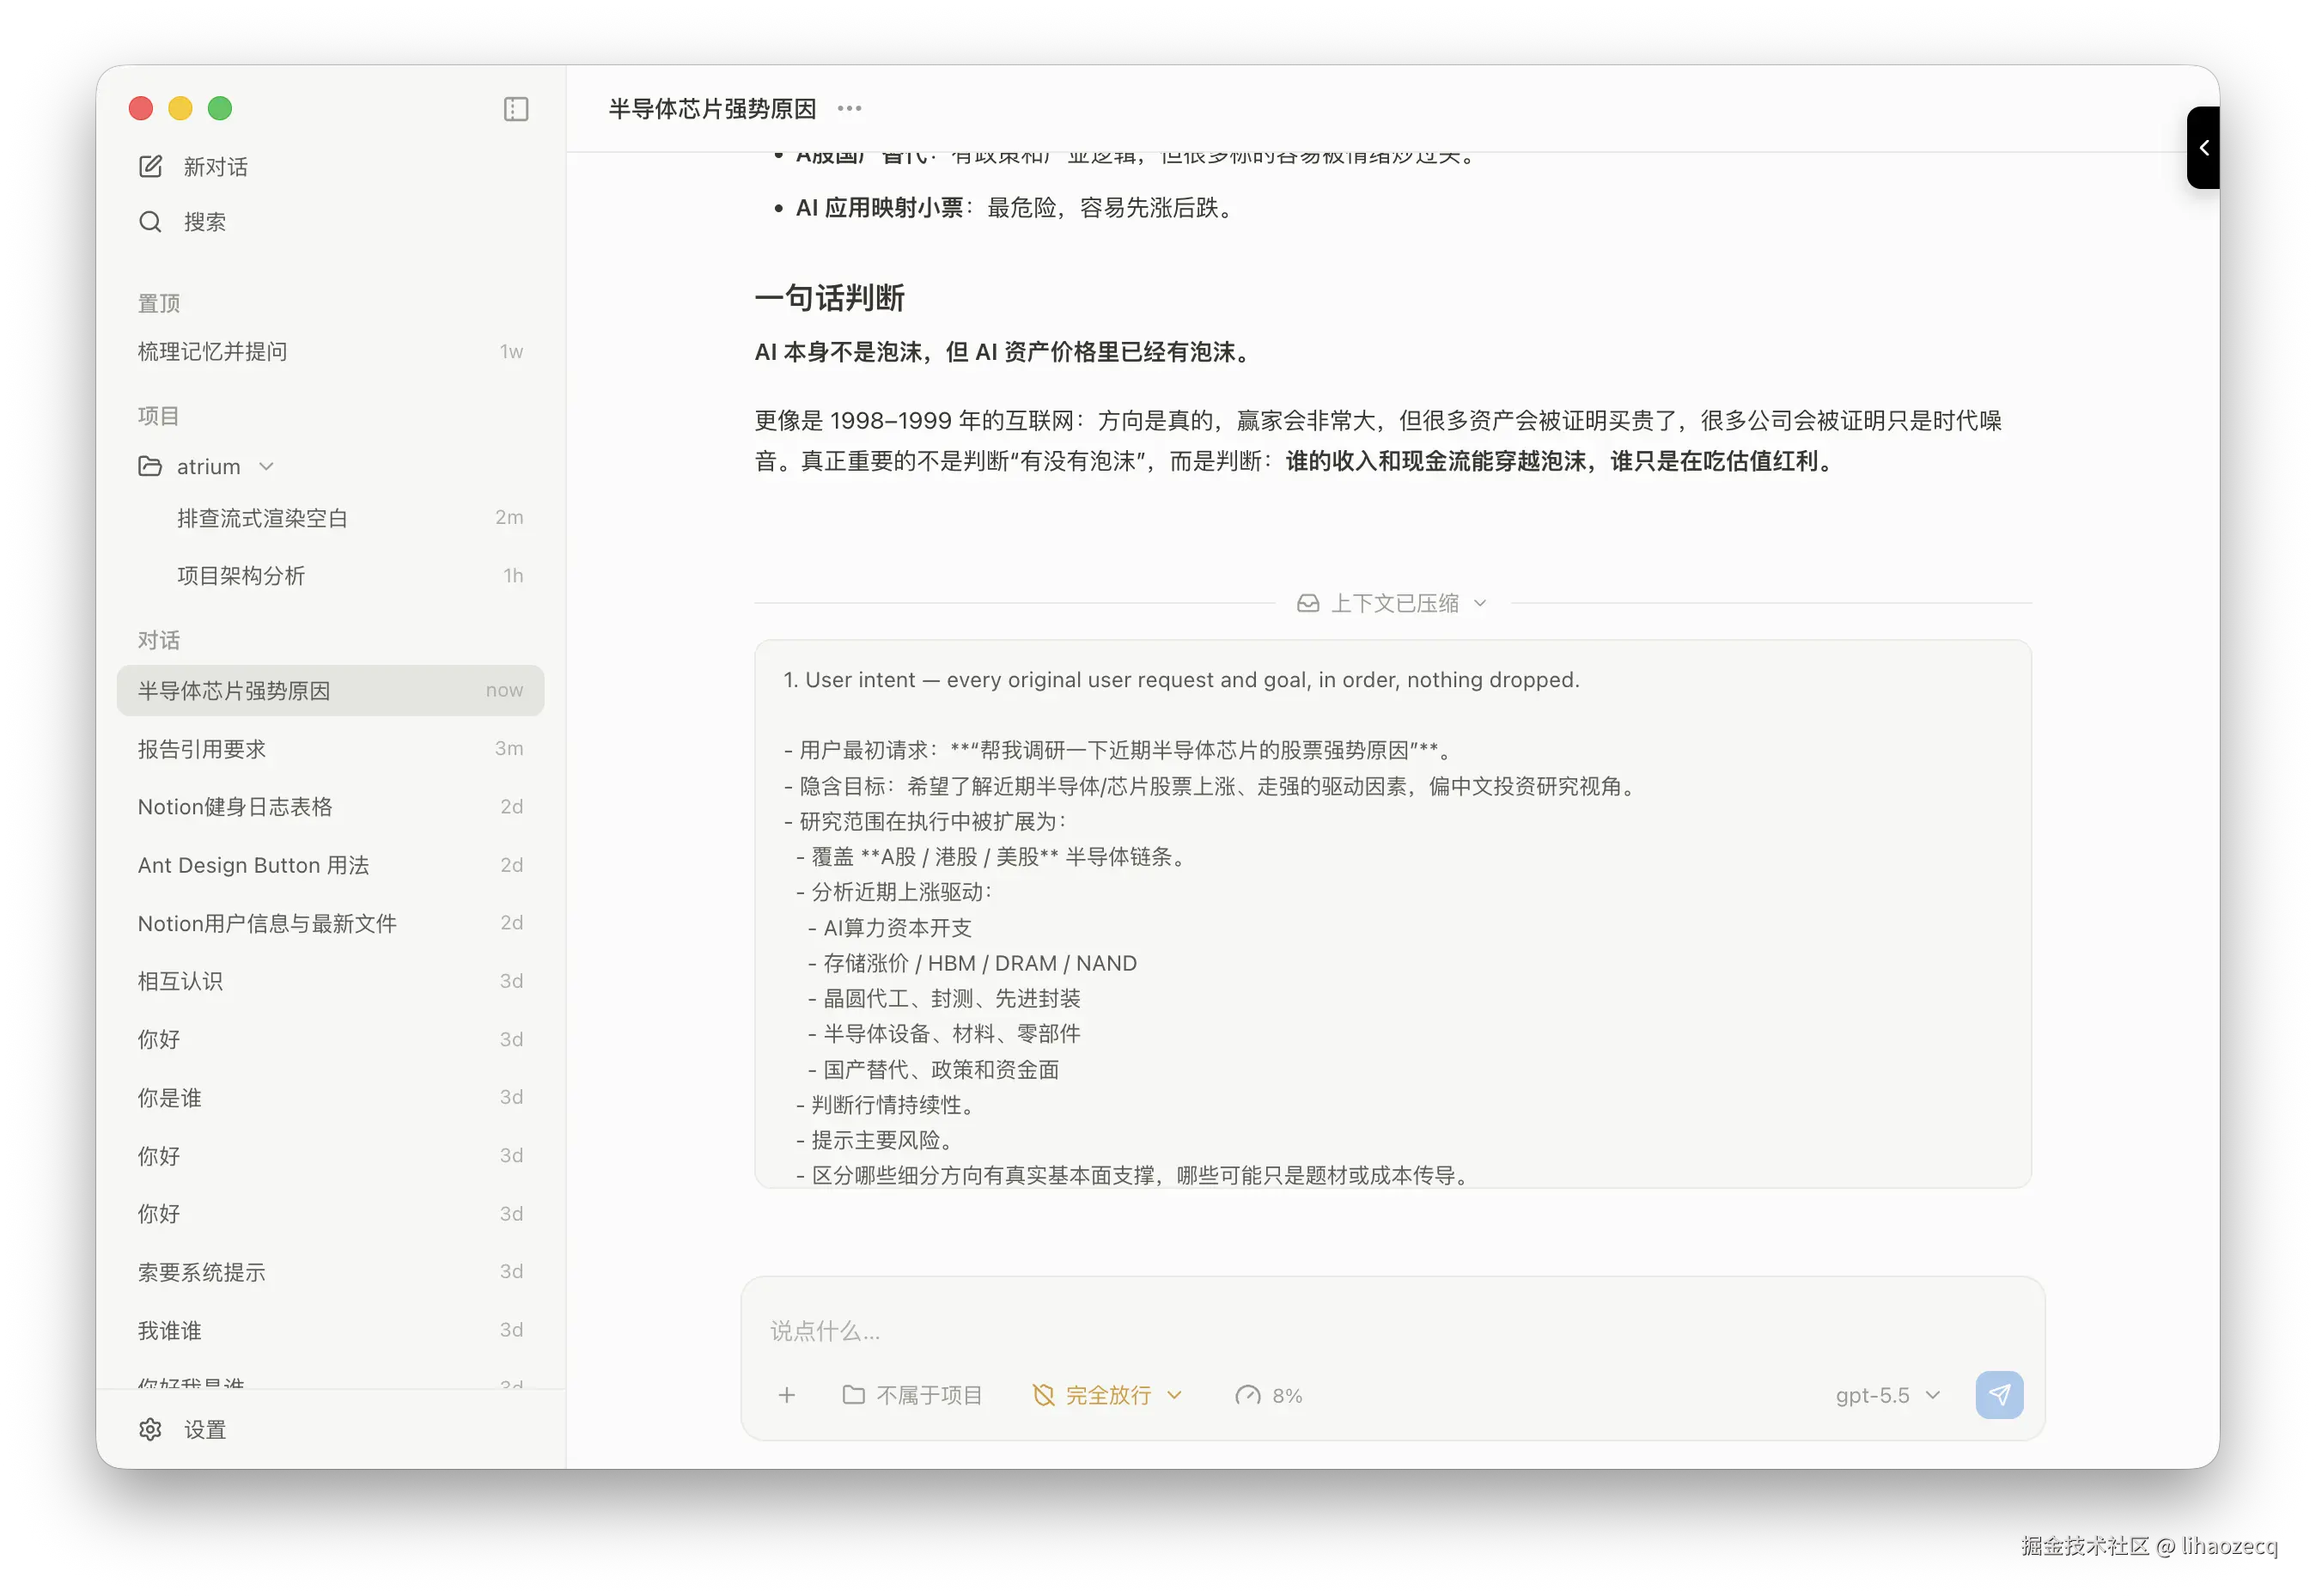Start a 新对话
This screenshot has height=1596, width=2316.
click(193, 166)
